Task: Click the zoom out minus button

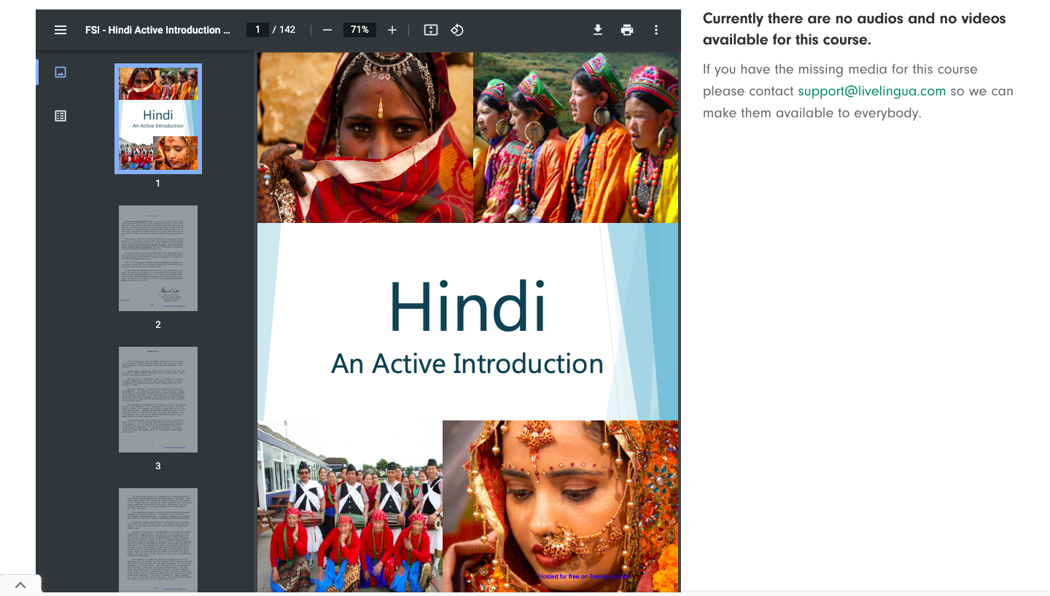Action: (327, 30)
